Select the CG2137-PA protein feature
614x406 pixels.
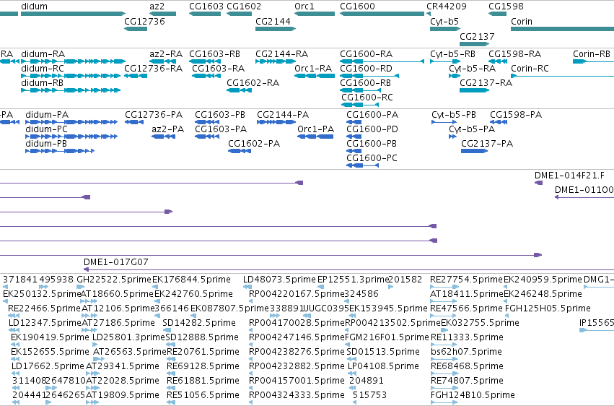click(475, 151)
